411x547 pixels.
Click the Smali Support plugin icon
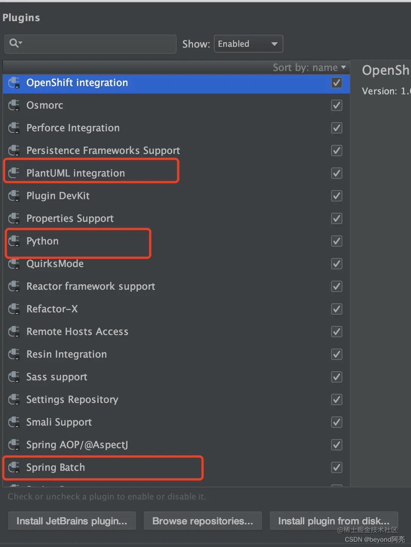[14, 422]
